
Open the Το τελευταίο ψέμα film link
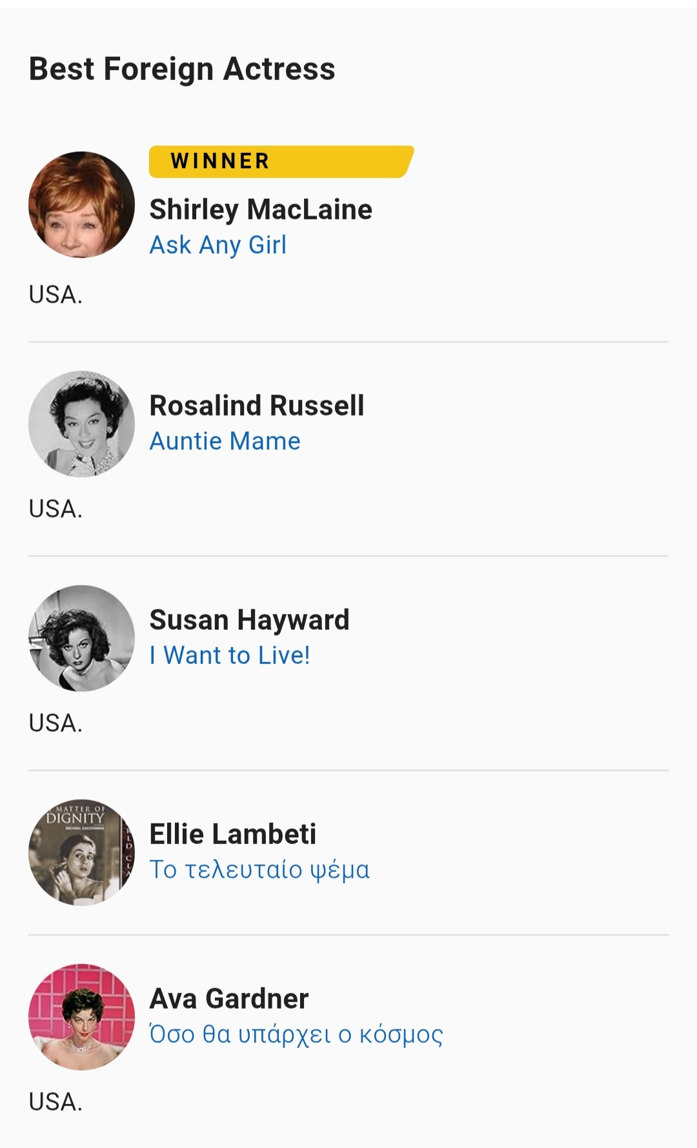(259, 870)
